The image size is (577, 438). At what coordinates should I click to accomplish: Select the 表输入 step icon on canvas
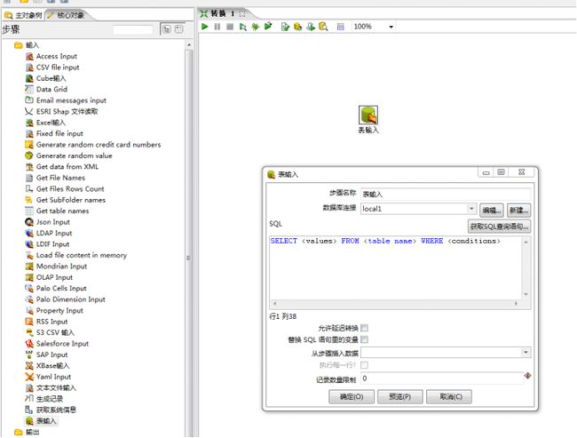tap(368, 115)
